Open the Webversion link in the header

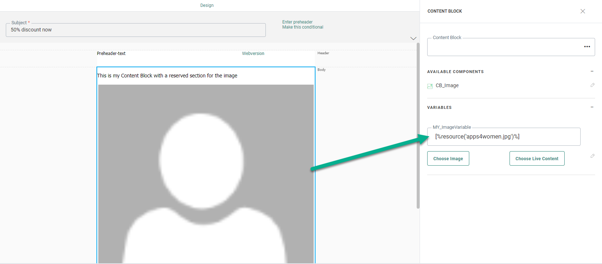253,54
